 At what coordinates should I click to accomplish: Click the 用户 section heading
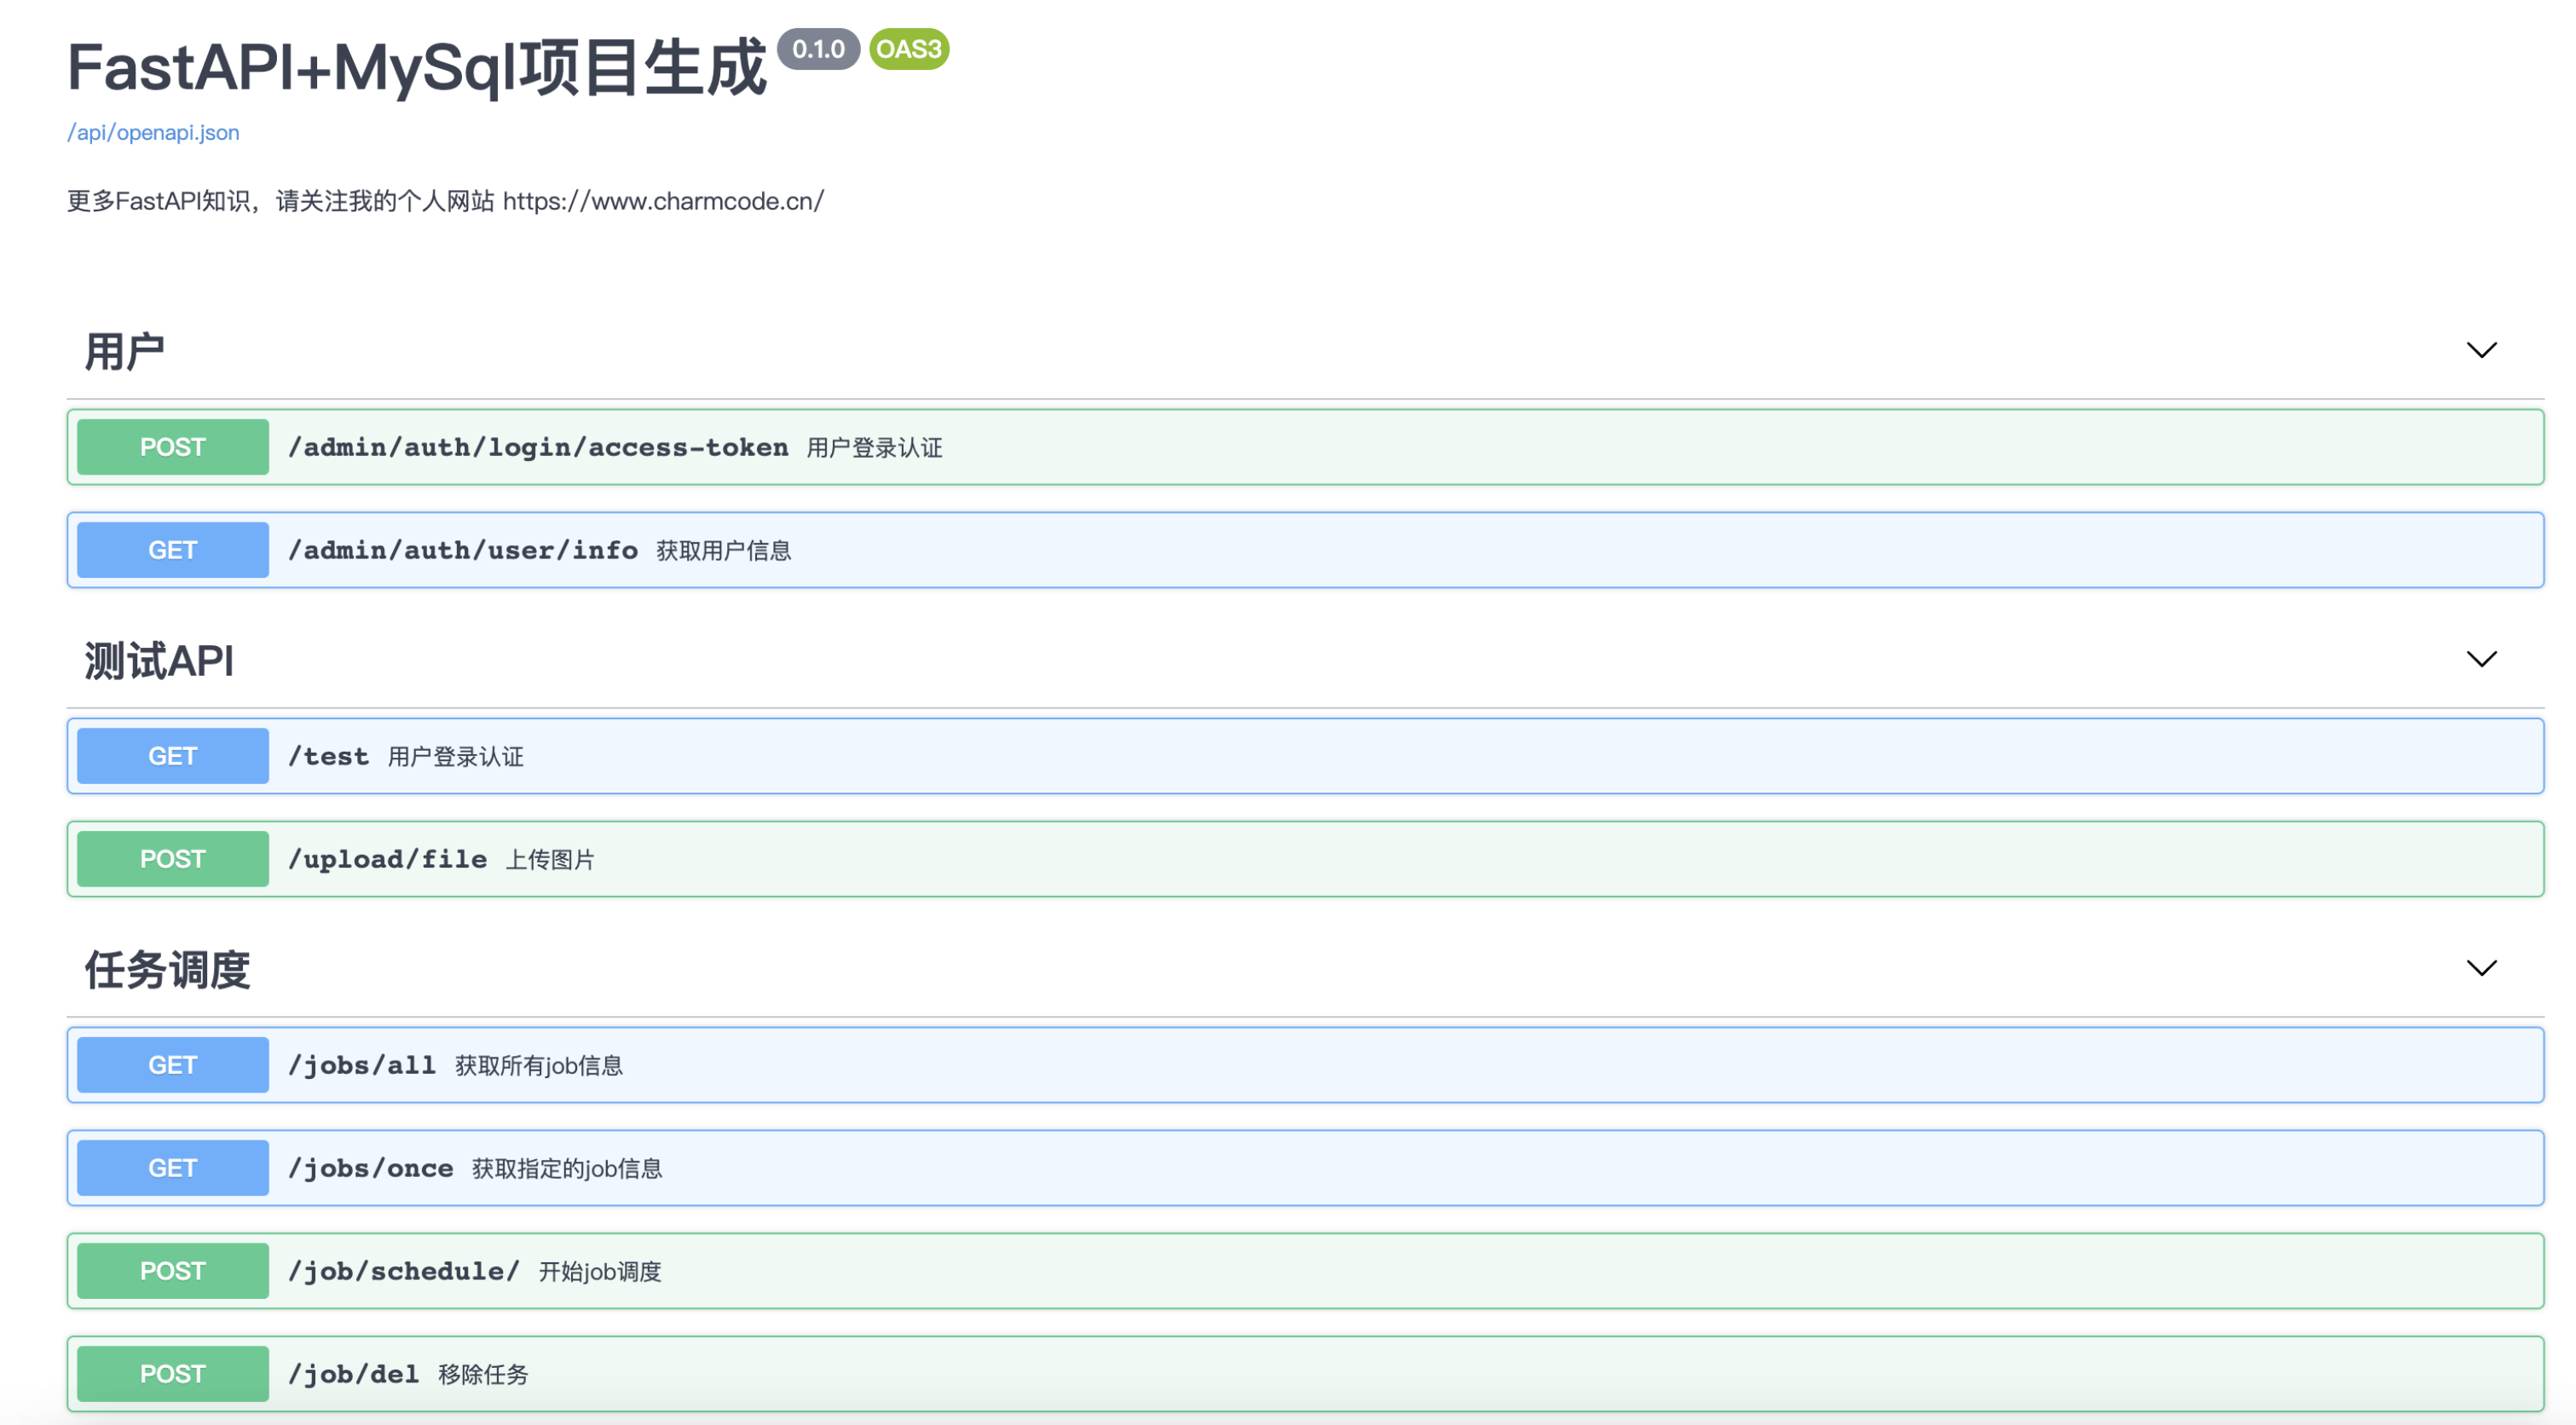124,351
